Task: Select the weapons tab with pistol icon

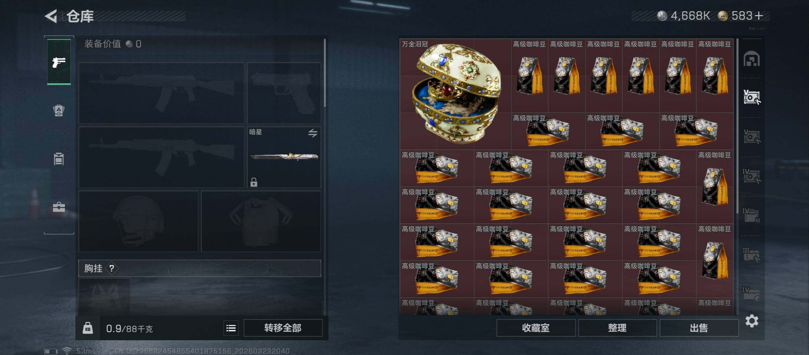Action: [59, 62]
